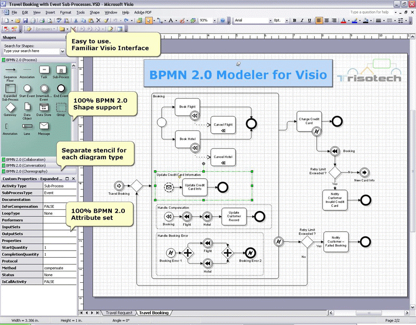The image size is (416, 325).
Task: Cut the selection with the scissors icon
Action: 76,20
